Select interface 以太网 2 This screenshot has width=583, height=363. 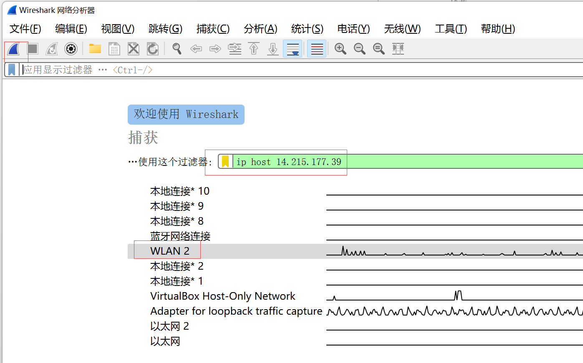(170, 326)
